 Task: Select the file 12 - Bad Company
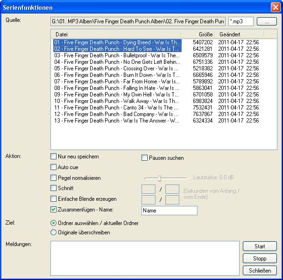coord(117,114)
